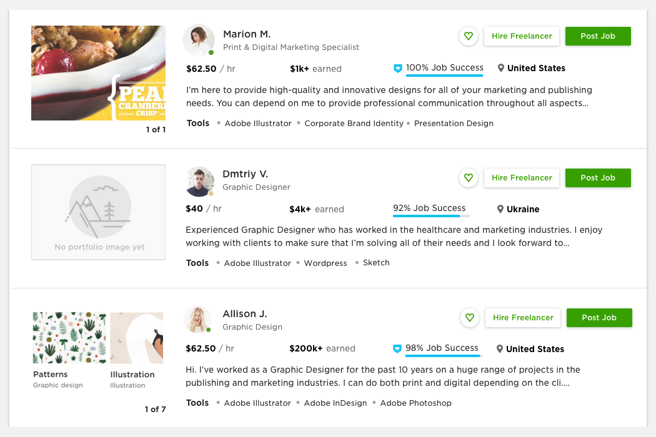Hire Freelancer Marion M.
The width and height of the screenshot is (656, 437).
[x=522, y=36]
